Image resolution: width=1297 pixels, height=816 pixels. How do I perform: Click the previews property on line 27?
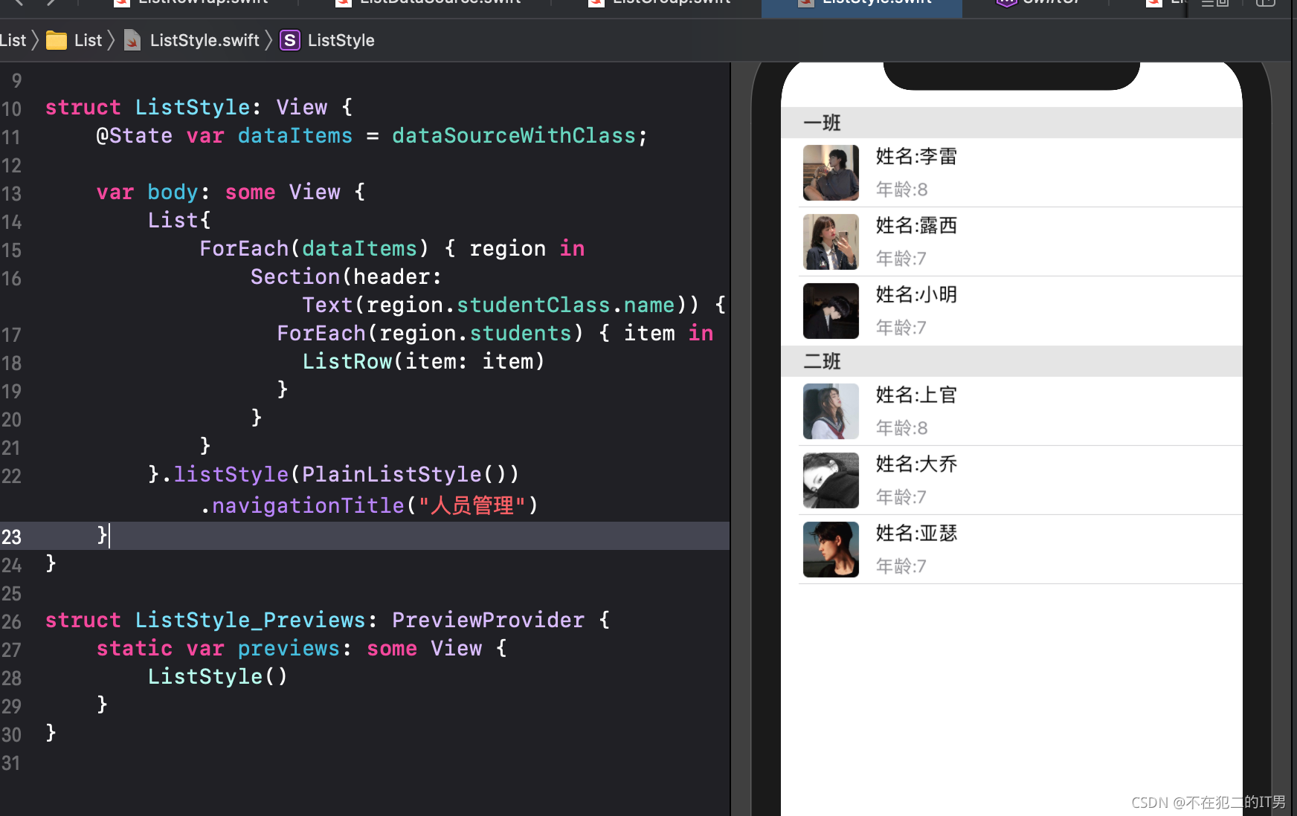point(289,648)
